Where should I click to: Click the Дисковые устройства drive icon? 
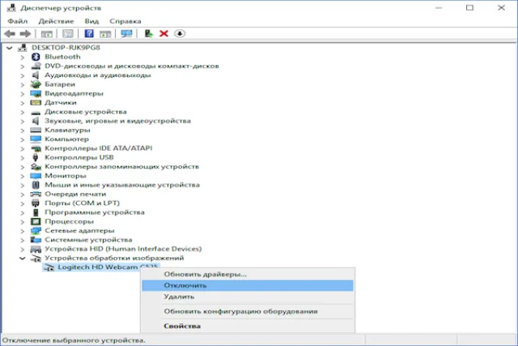36,113
